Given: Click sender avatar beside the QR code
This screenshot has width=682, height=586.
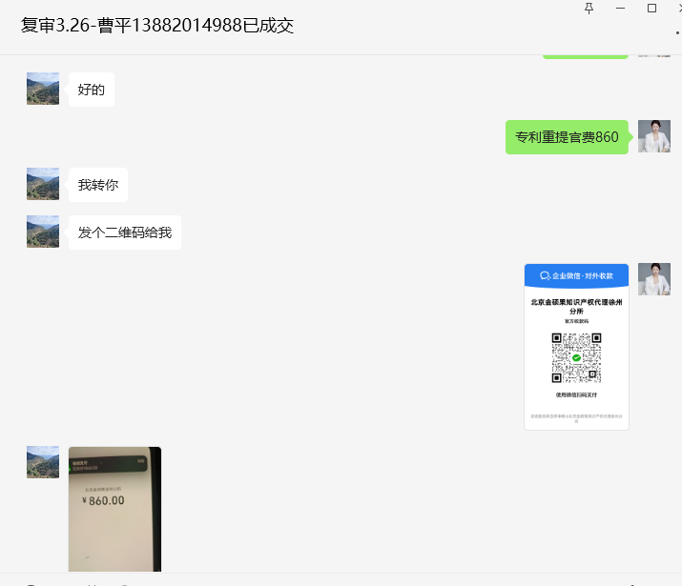Looking at the screenshot, I should click(x=654, y=279).
